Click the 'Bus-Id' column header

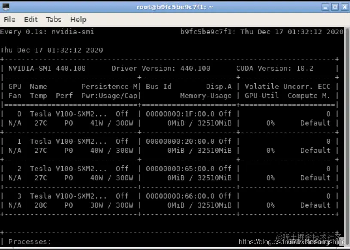coord(159,87)
